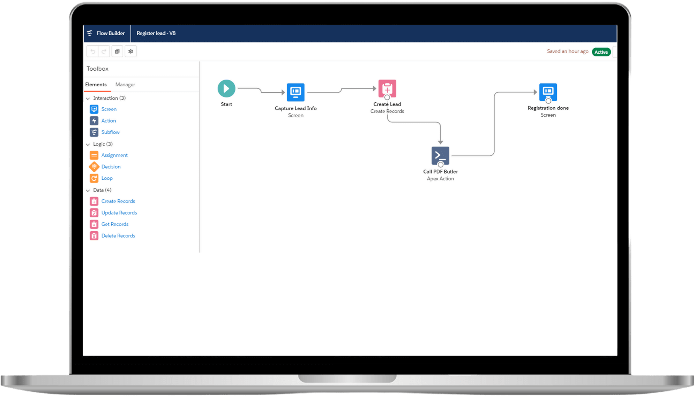Viewport: 696px width, 396px height.
Task: Switch to the Manager tab
Action: tap(125, 84)
